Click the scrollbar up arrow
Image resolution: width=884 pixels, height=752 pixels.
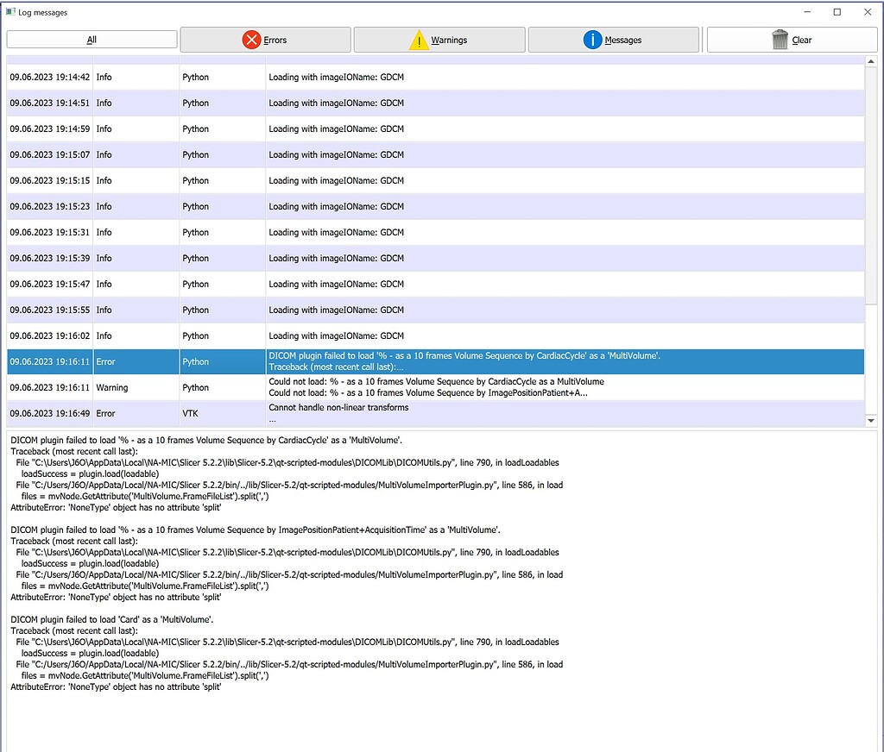click(x=870, y=60)
